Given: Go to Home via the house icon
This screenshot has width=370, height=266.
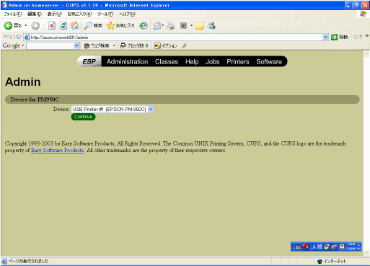Looking at the screenshot, I should (x=75, y=25).
